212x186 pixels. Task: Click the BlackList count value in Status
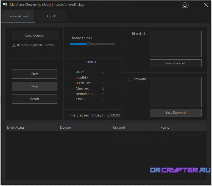tap(104, 83)
